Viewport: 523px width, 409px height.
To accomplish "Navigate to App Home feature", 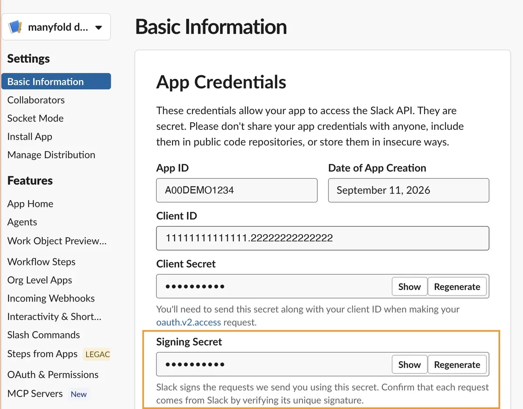I will pyautogui.click(x=30, y=203).
